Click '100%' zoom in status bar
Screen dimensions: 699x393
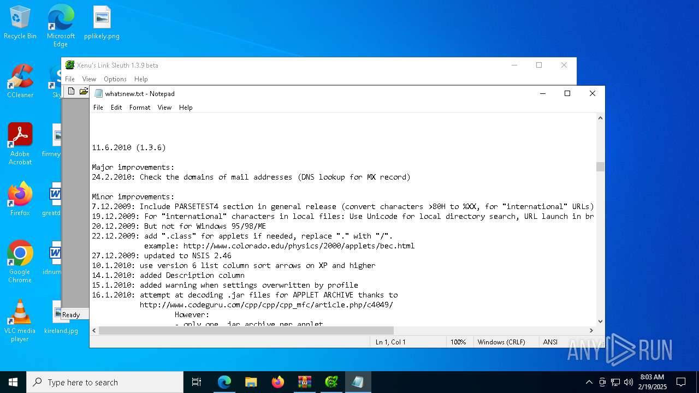tap(458, 342)
